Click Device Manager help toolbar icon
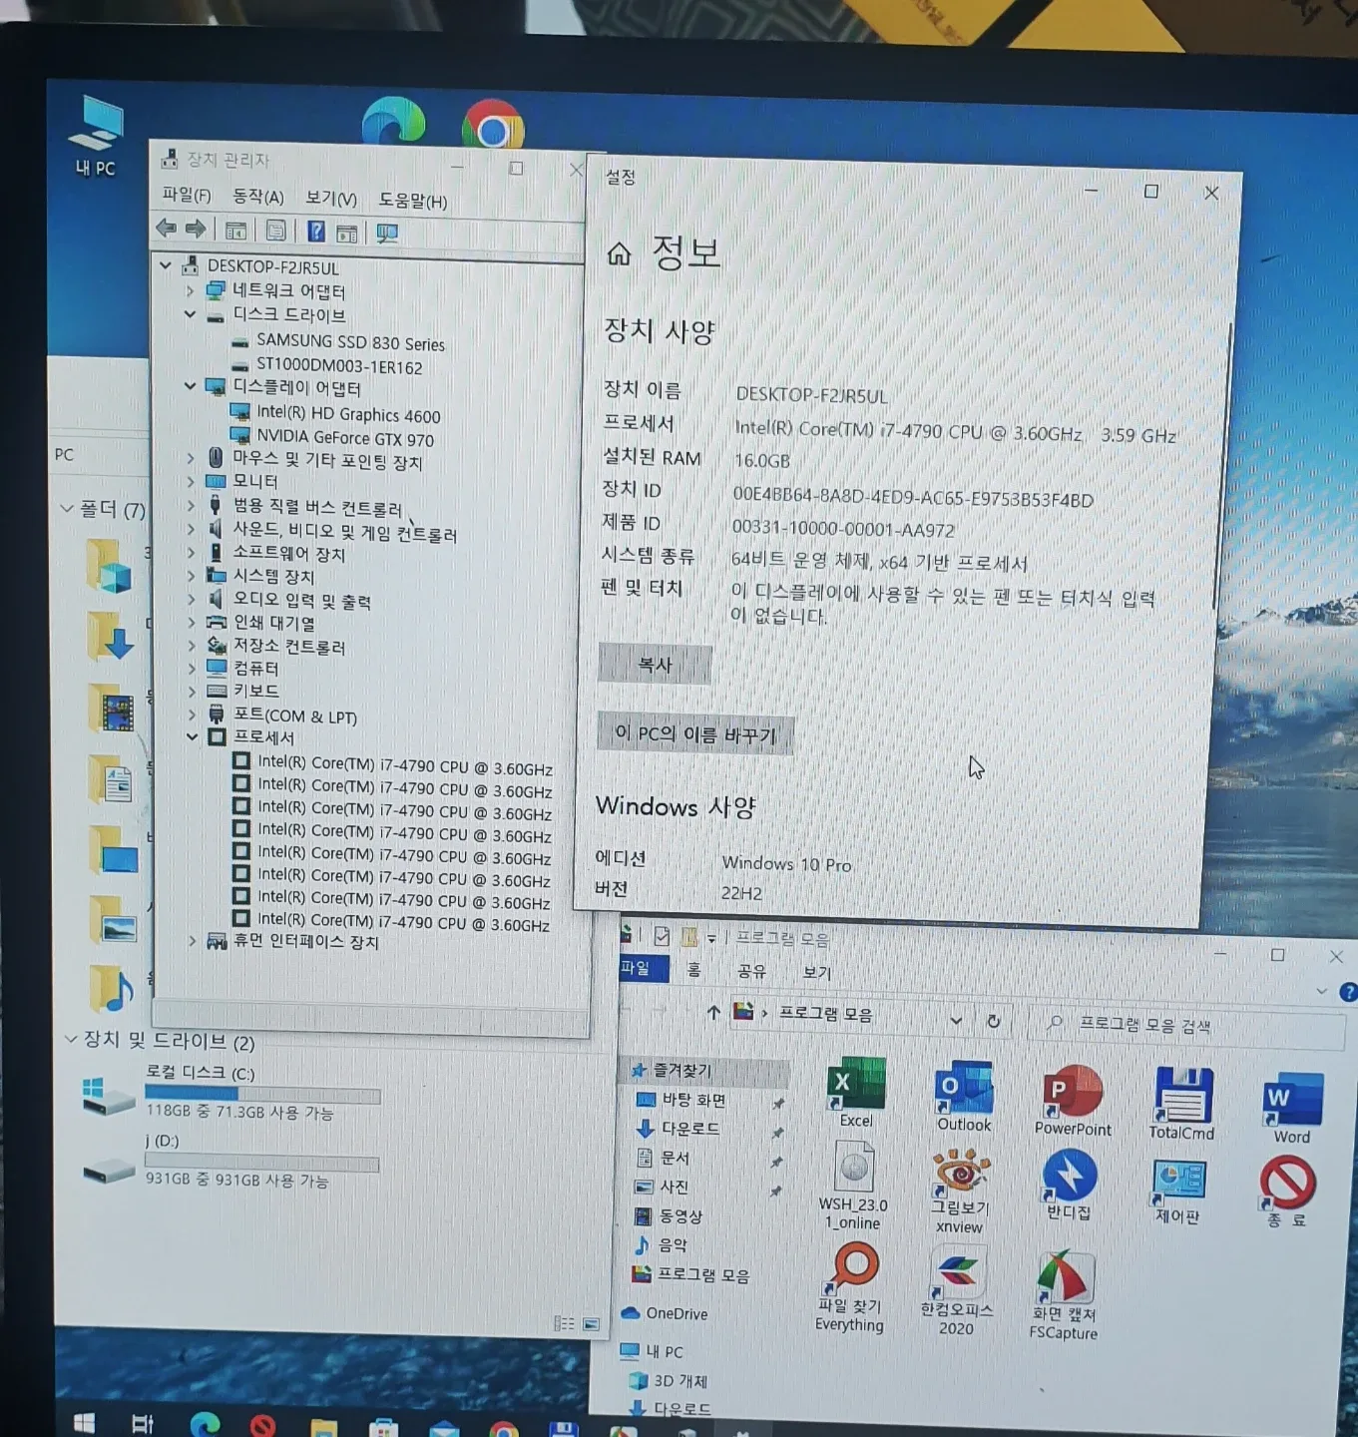This screenshot has height=1437, width=1358. pyautogui.click(x=316, y=232)
